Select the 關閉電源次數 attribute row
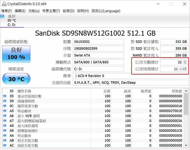The height and width of the screenshot is (150, 190). pyautogui.click(x=93, y=106)
